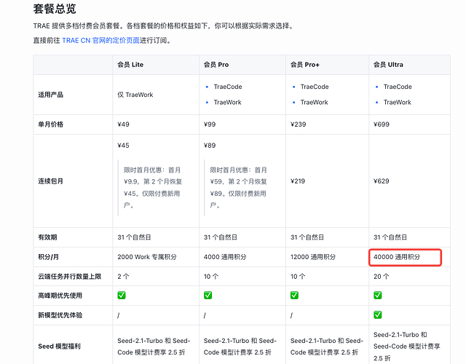Viewport: 466px width, 364px height.
Task: Click the ¥99 monthly price
Action: [210, 124]
